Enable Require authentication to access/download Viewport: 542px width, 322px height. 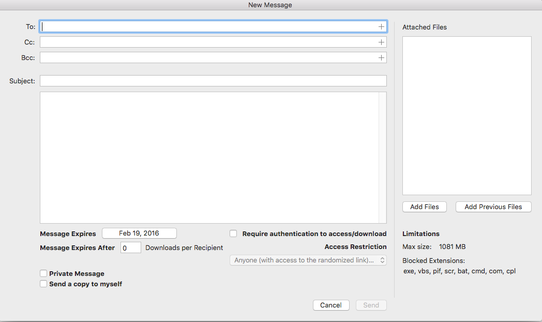233,233
